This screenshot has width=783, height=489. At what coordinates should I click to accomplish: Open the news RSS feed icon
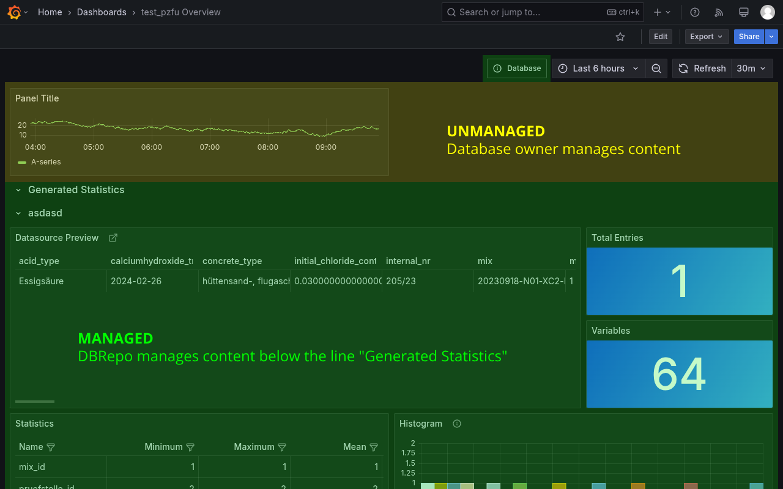(719, 12)
